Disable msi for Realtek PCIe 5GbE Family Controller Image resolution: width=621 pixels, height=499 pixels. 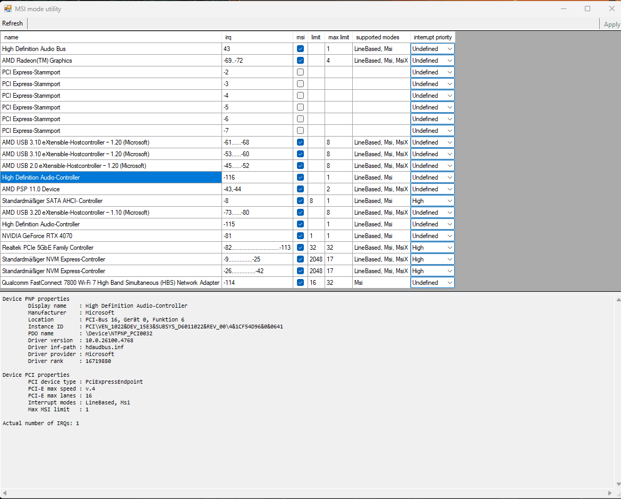300,248
